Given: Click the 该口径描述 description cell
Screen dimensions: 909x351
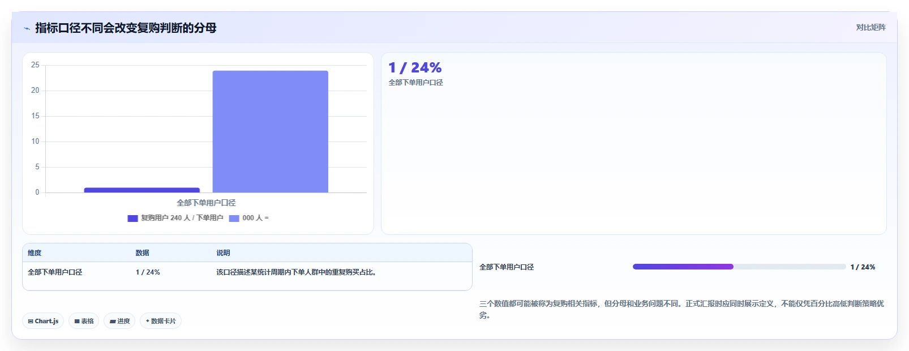Looking at the screenshot, I should pyautogui.click(x=297, y=272).
